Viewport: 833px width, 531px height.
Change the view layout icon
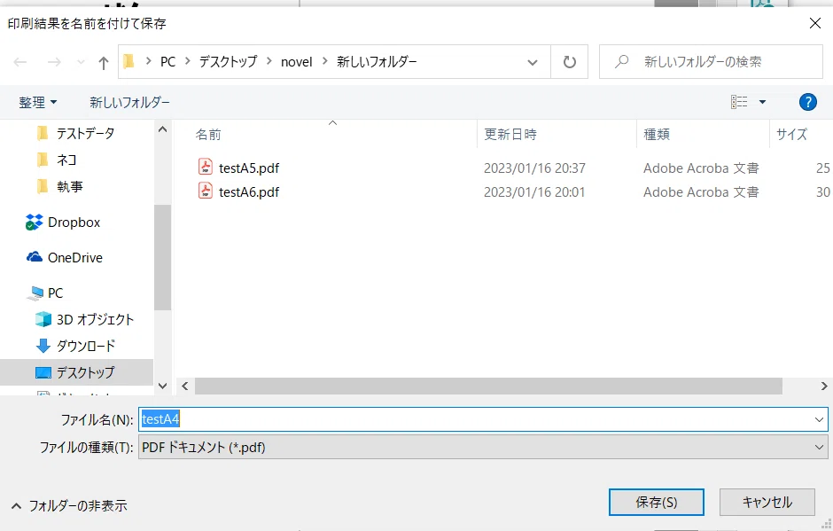pos(739,102)
